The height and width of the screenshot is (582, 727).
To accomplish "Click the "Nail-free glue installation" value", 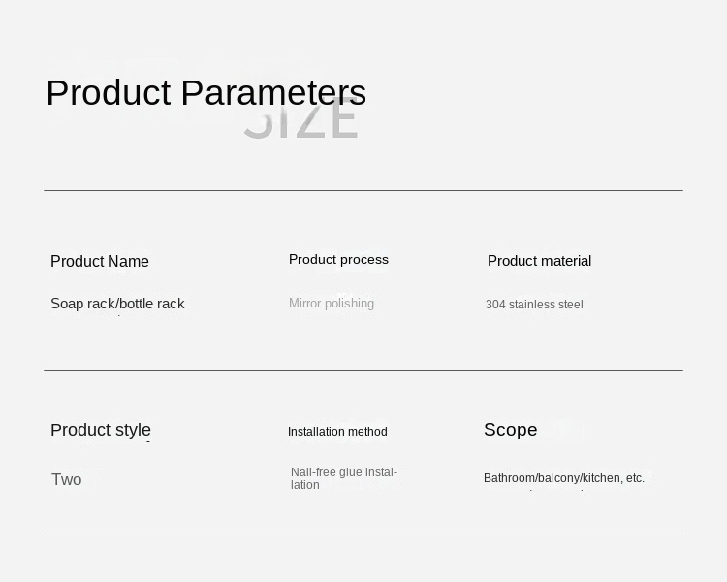I will [343, 478].
